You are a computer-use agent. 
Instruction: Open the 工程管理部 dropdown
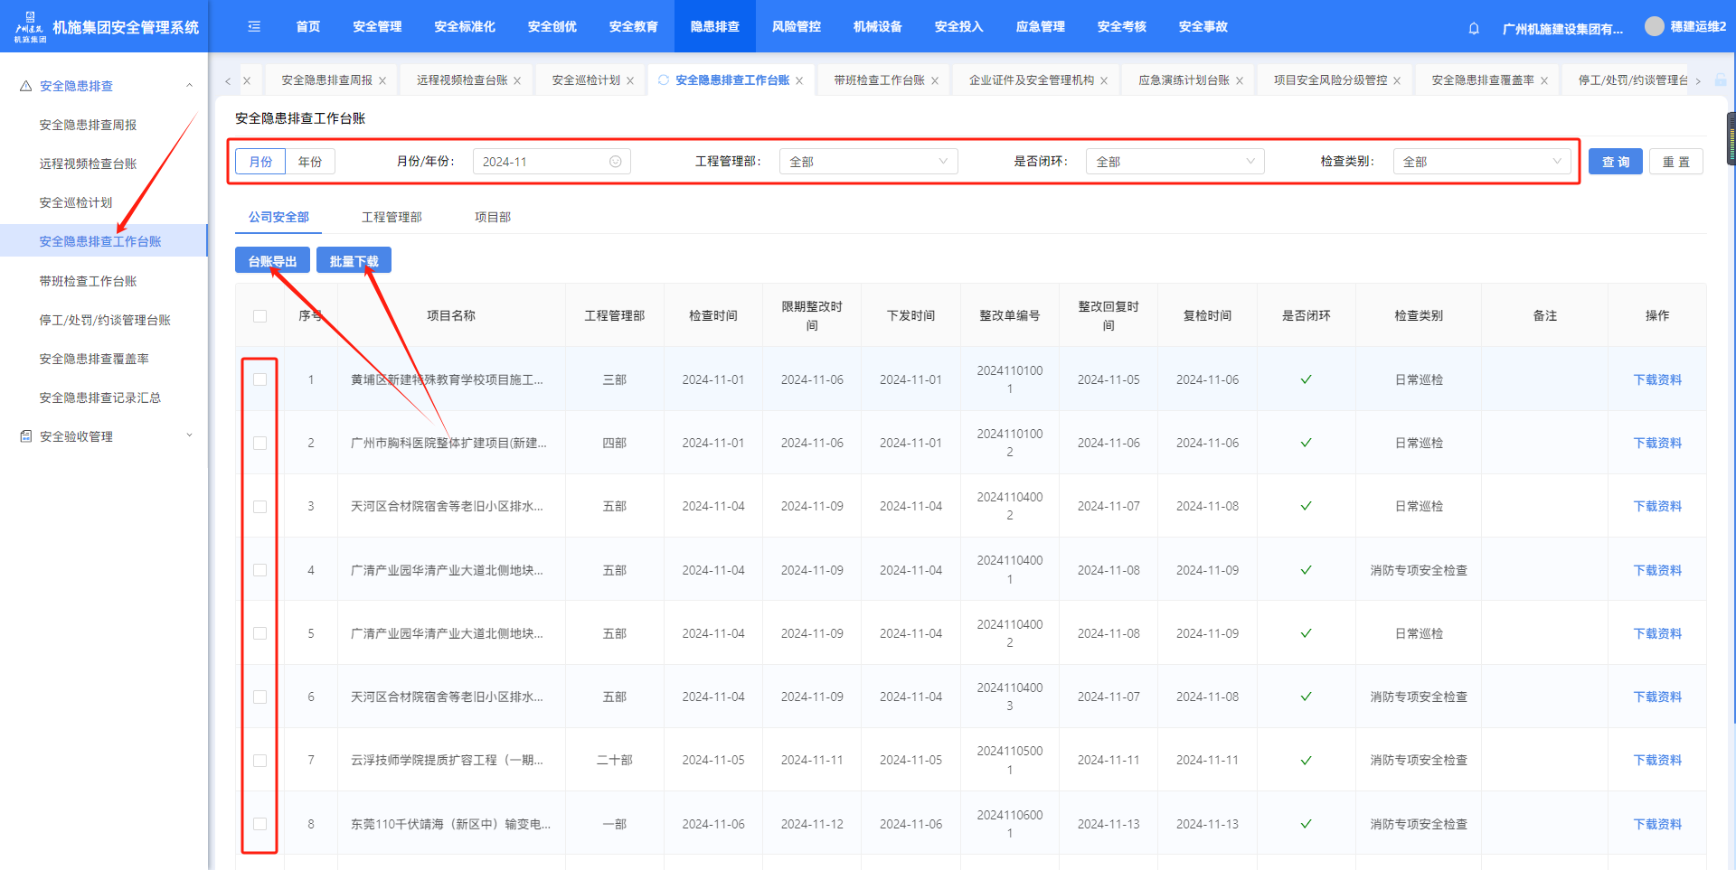click(868, 162)
